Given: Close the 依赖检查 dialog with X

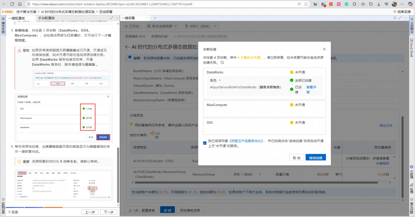Looking at the screenshot, I should click(x=324, y=49).
